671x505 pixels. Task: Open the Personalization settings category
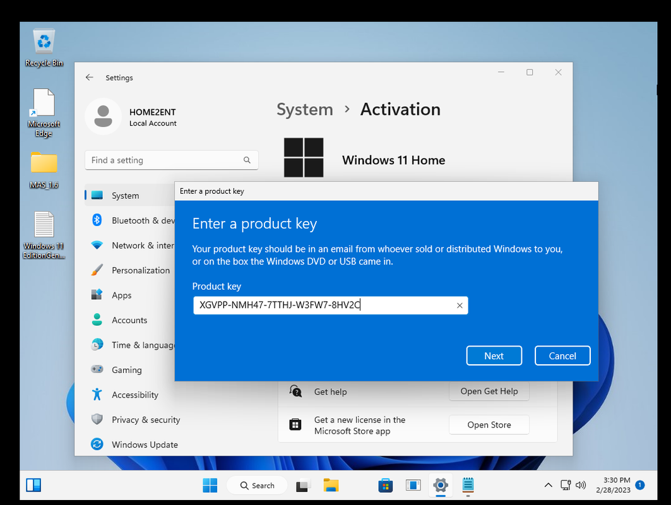tap(128, 270)
